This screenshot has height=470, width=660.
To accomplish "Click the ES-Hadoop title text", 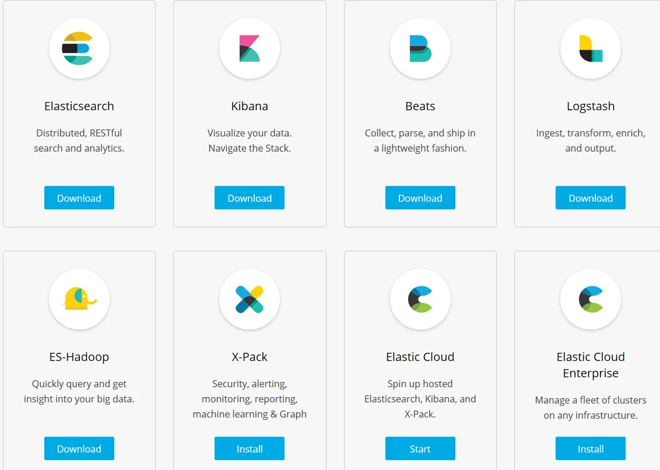I will point(79,357).
